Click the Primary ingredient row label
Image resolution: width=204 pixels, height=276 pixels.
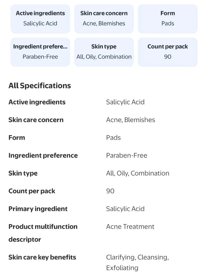click(38, 209)
